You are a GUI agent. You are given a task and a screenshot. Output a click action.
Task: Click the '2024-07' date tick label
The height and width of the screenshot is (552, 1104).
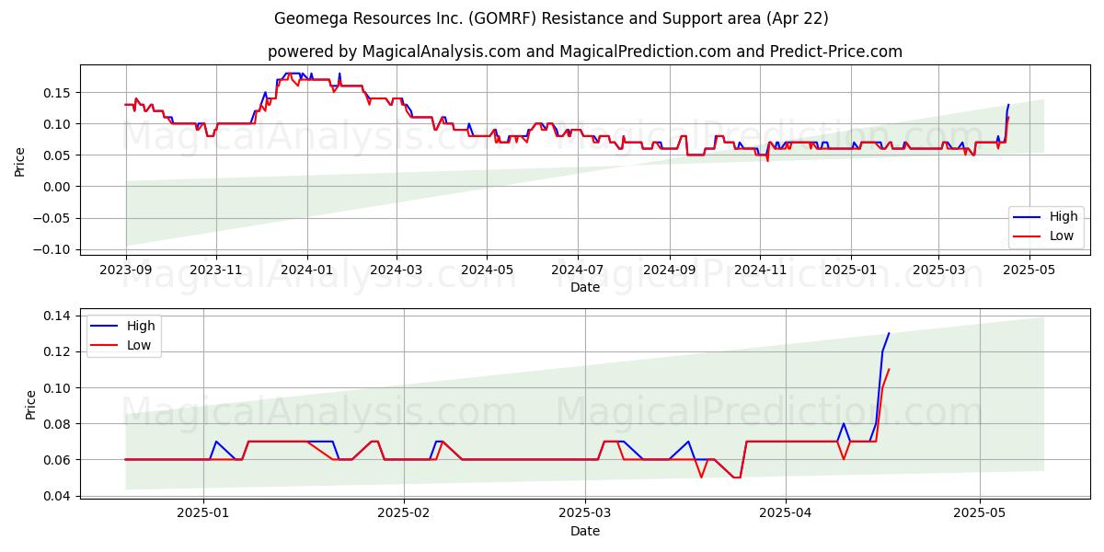click(577, 269)
